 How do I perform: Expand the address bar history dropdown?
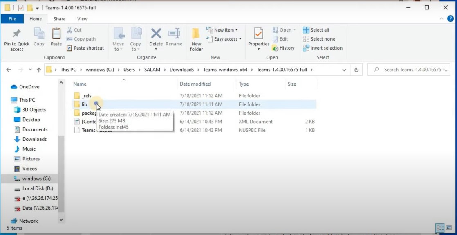344,70
